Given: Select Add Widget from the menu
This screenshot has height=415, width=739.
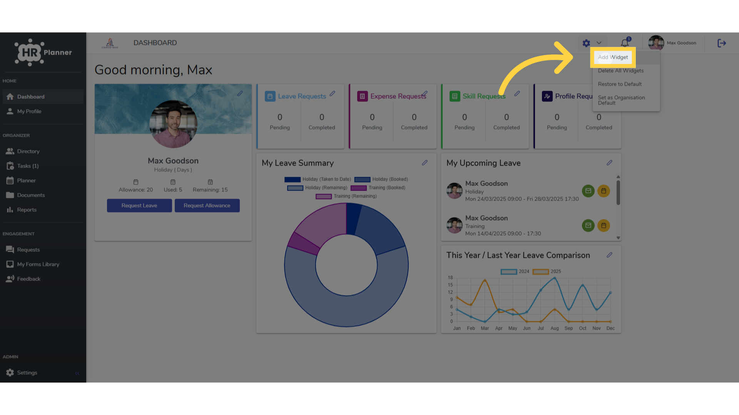Looking at the screenshot, I should [613, 57].
